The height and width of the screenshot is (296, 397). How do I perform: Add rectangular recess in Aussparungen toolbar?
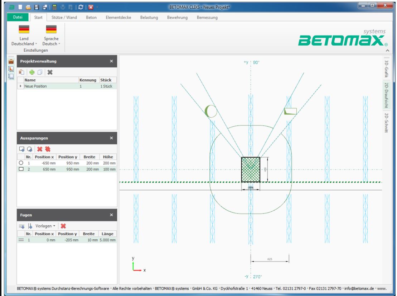(22, 149)
